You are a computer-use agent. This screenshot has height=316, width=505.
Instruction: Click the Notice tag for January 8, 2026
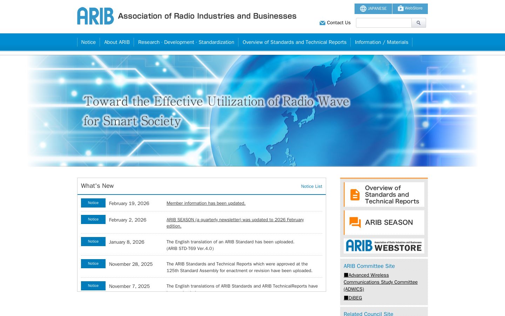tap(93, 242)
